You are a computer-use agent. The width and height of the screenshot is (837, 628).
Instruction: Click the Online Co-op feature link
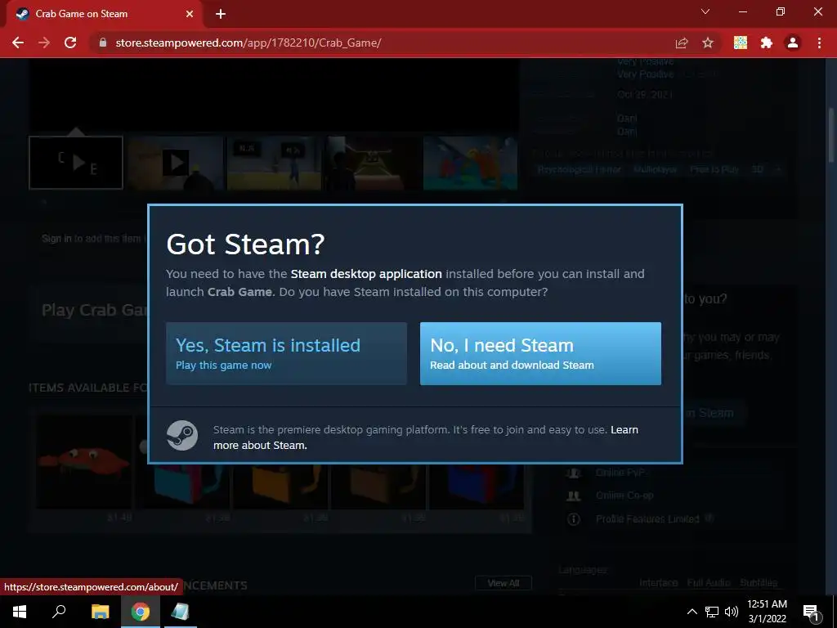point(624,496)
